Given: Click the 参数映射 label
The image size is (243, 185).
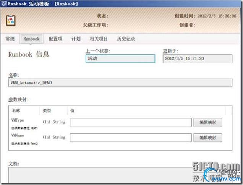Looking at the screenshot, I should (18, 99).
